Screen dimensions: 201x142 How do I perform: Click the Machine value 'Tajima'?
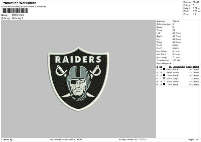(176, 21)
